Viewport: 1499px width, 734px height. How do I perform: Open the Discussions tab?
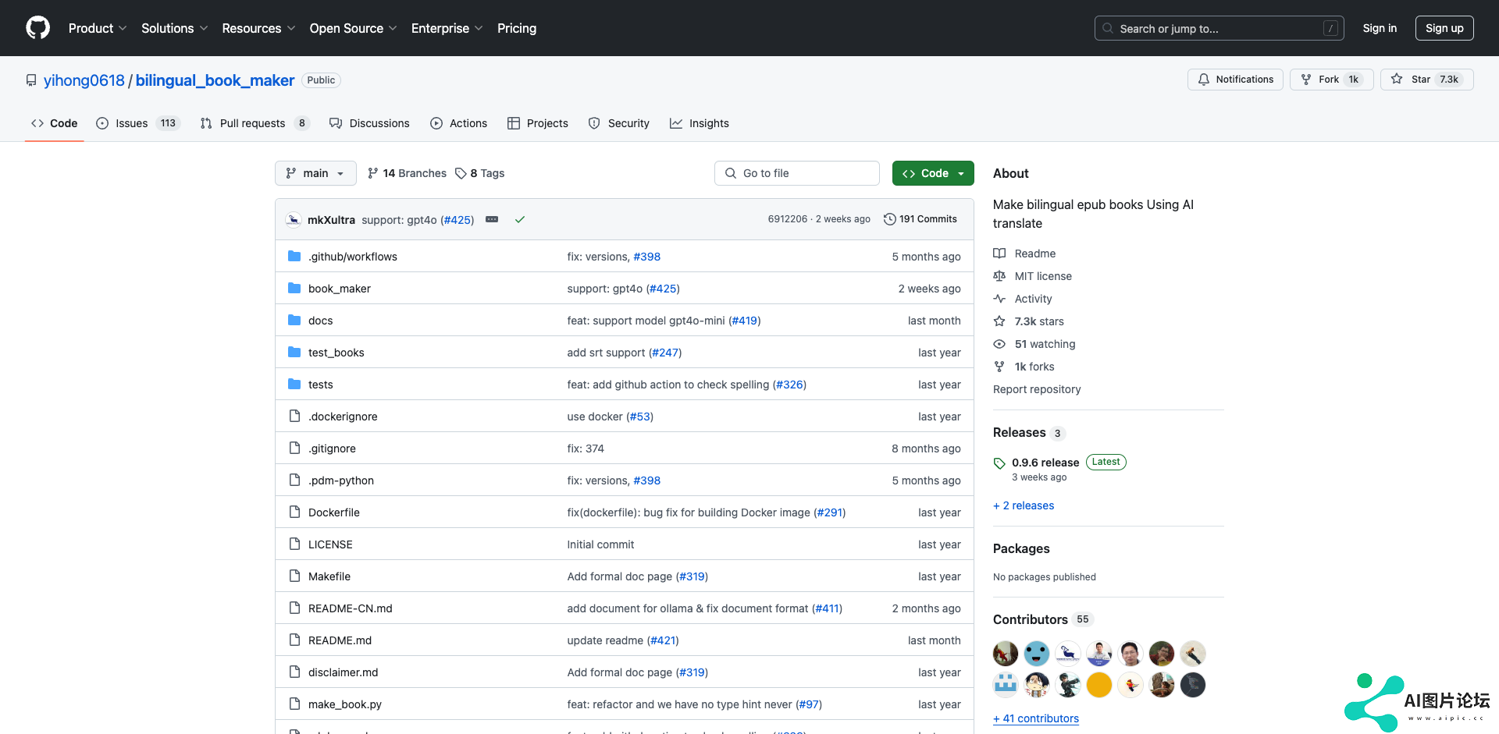click(369, 123)
